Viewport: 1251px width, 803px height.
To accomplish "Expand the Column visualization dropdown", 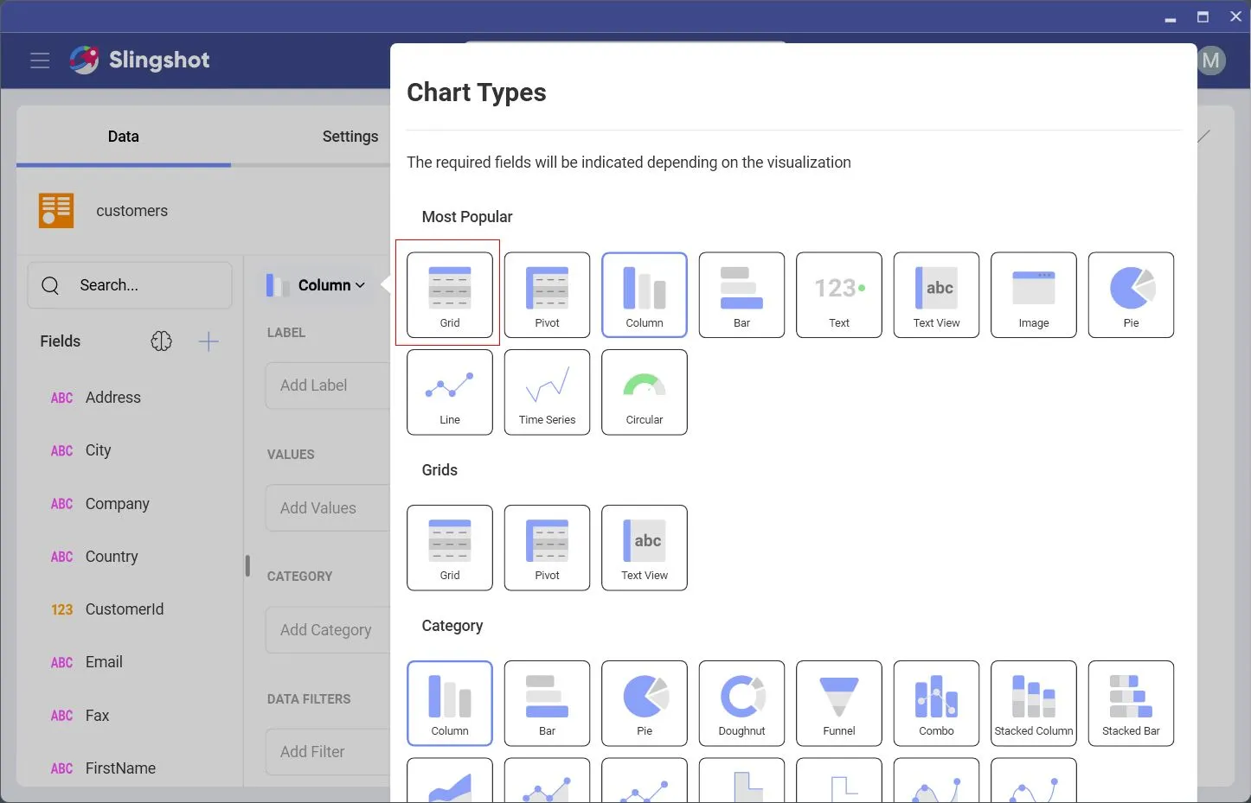I will [318, 285].
